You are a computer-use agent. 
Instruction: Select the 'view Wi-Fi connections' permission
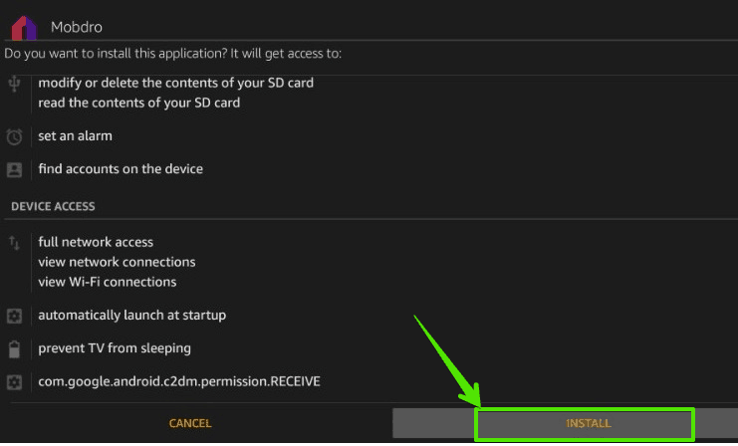pyautogui.click(x=108, y=282)
